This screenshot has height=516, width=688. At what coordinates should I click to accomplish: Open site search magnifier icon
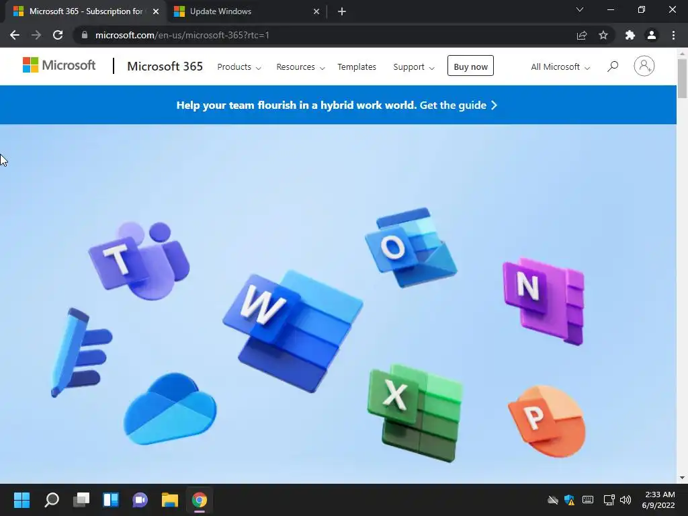point(613,67)
